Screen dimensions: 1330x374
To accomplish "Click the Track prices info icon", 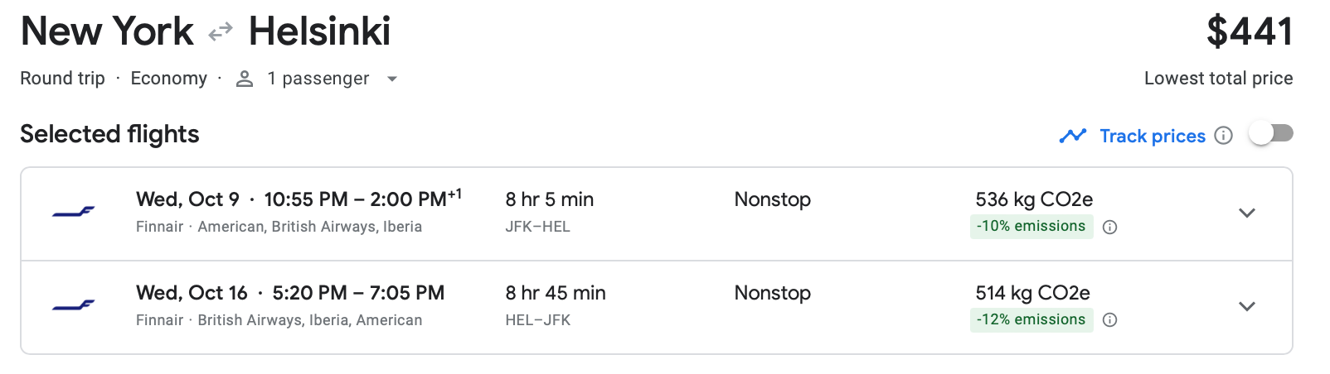I will click(1223, 136).
